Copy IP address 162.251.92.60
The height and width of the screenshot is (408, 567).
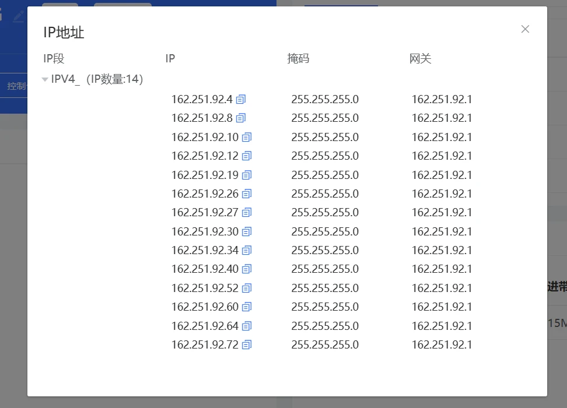click(247, 307)
